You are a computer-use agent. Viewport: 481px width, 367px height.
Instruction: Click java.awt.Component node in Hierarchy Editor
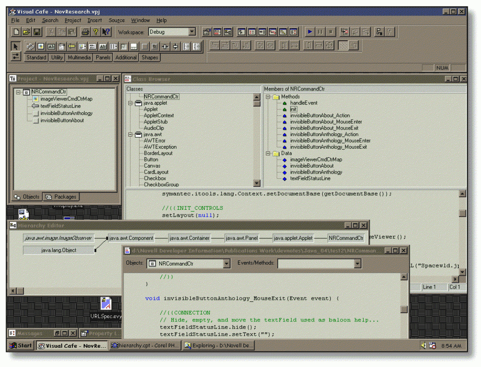[131, 238]
